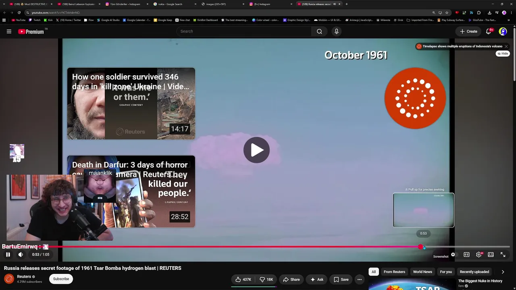Screen dimensions: 516x290
Task: Mute the video volume icon
Action: pyautogui.click(x=21, y=255)
